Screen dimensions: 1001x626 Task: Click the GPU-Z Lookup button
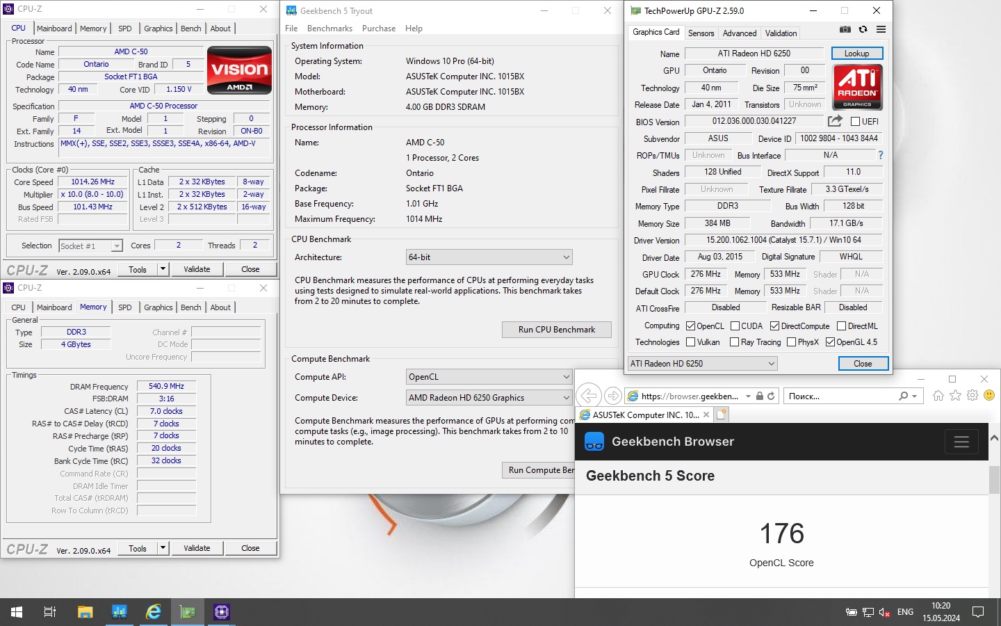(x=856, y=54)
